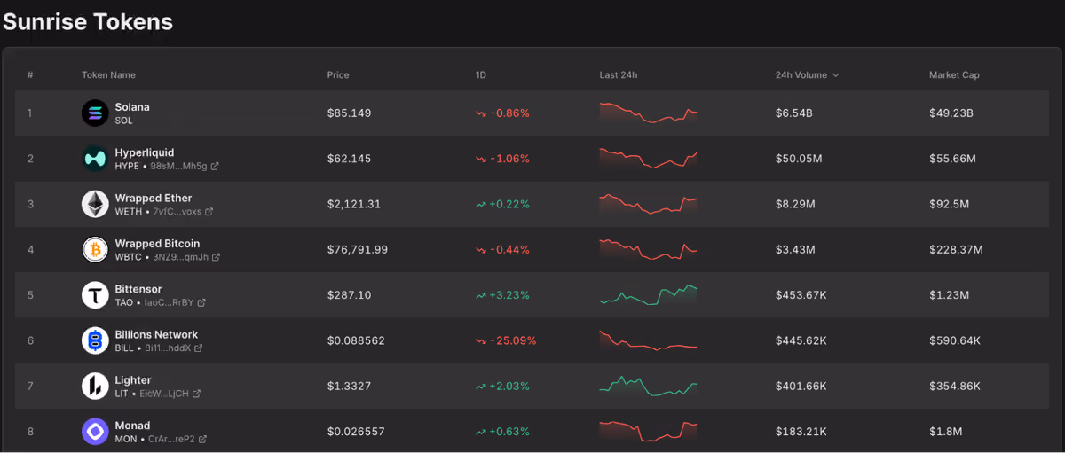The image size is (1065, 453).
Task: Open HYPE contract address external link icon
Action: (x=215, y=166)
